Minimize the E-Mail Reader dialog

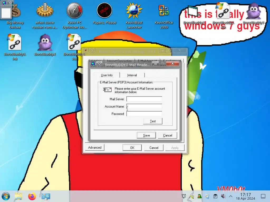[156, 64]
